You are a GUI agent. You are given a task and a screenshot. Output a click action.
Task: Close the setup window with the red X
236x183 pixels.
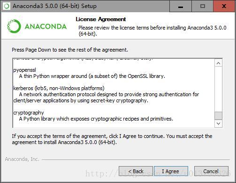click(224, 6)
